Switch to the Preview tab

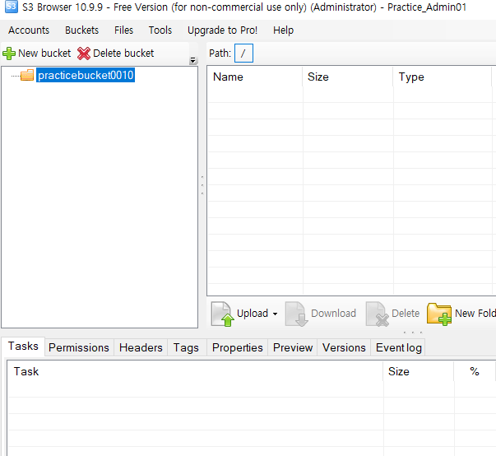293,348
